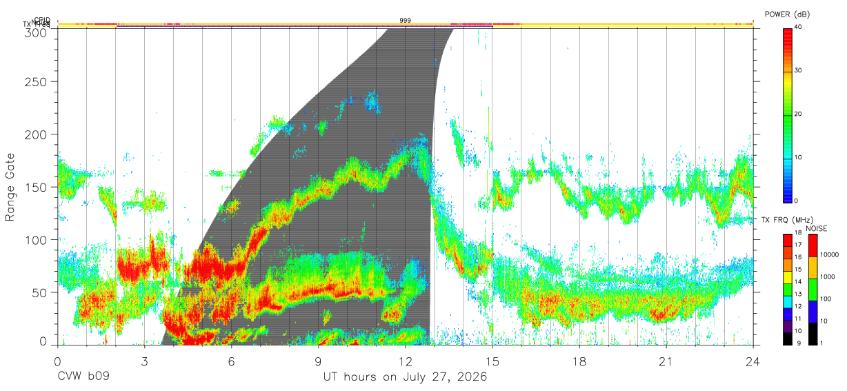This screenshot has width=847, height=391.
Task: Click the 30 tick on POWER scale
Action: [799, 71]
